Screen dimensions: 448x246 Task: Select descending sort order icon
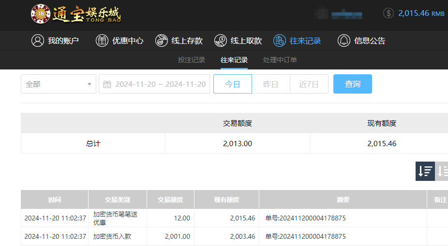pos(425,171)
